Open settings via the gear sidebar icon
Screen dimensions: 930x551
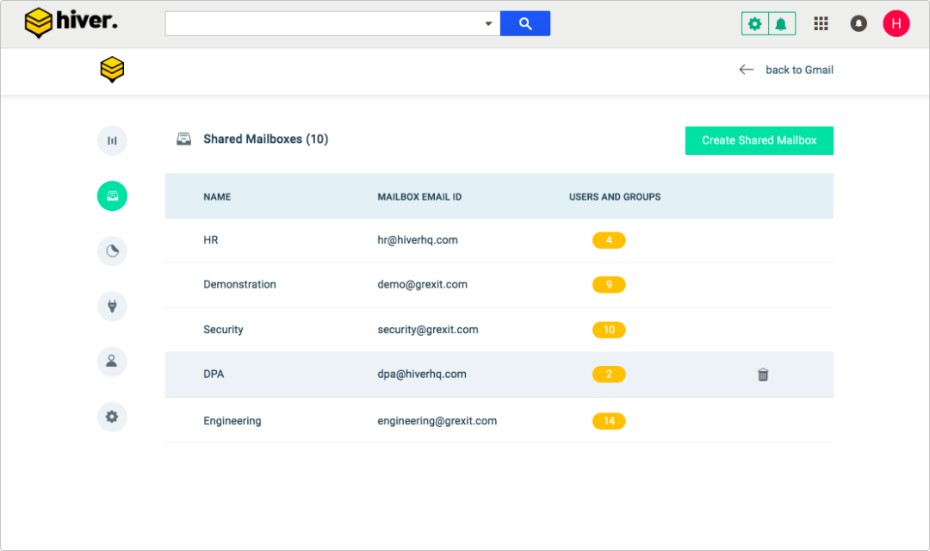(112, 416)
